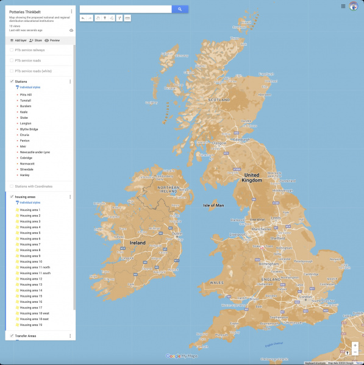Screen dimensions: 364x365
Task: Click Share button
Action: click(35, 40)
